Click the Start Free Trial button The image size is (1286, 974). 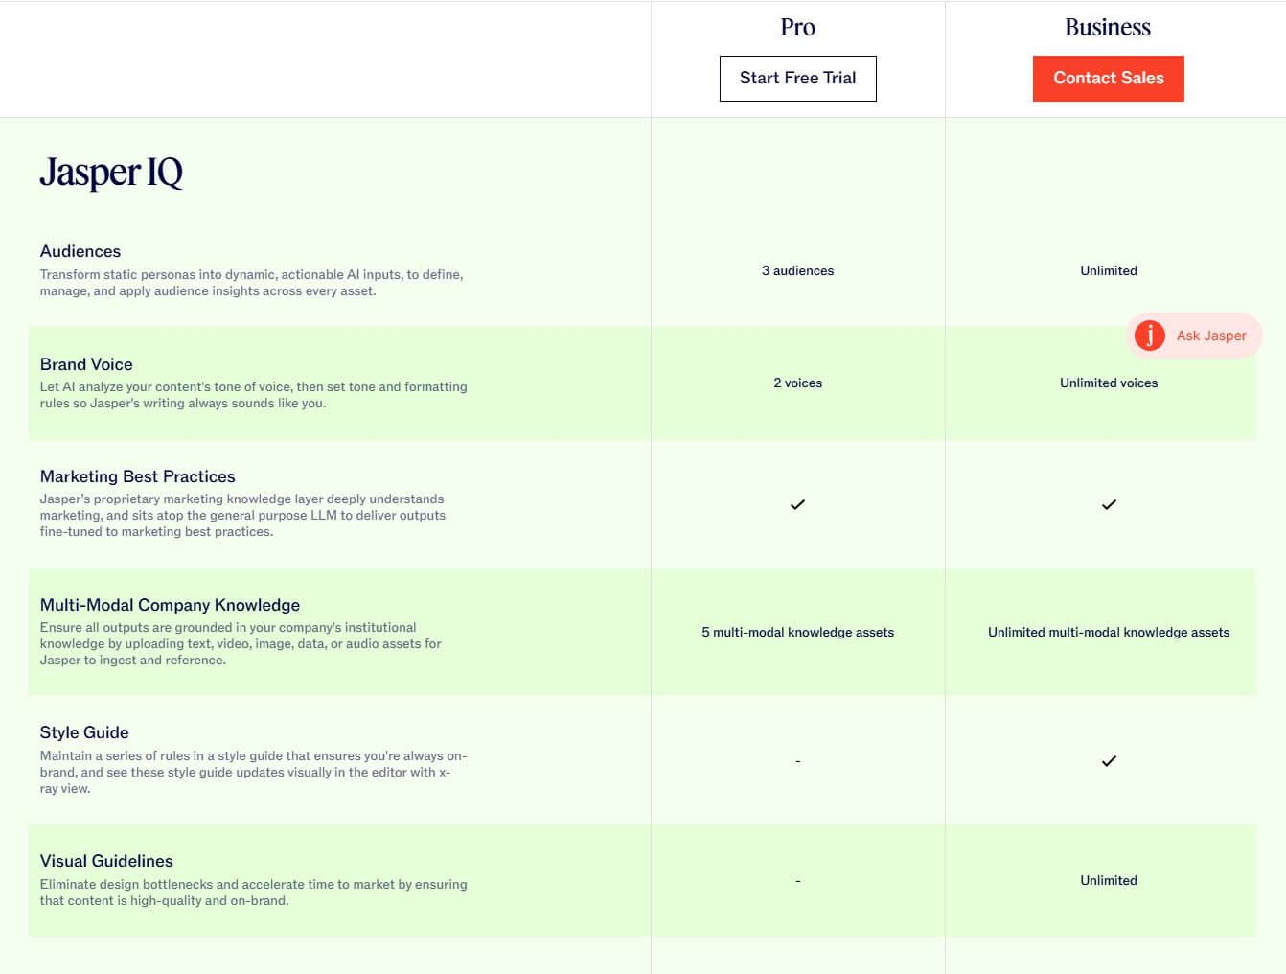[797, 79]
